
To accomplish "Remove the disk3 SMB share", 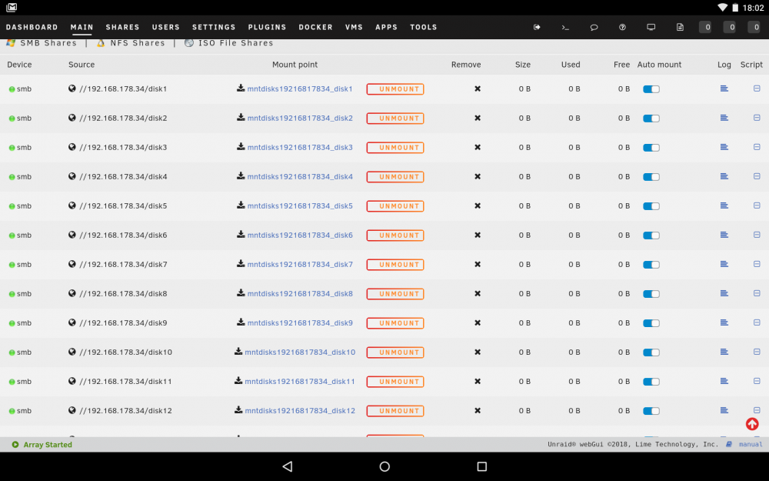I will (x=478, y=147).
